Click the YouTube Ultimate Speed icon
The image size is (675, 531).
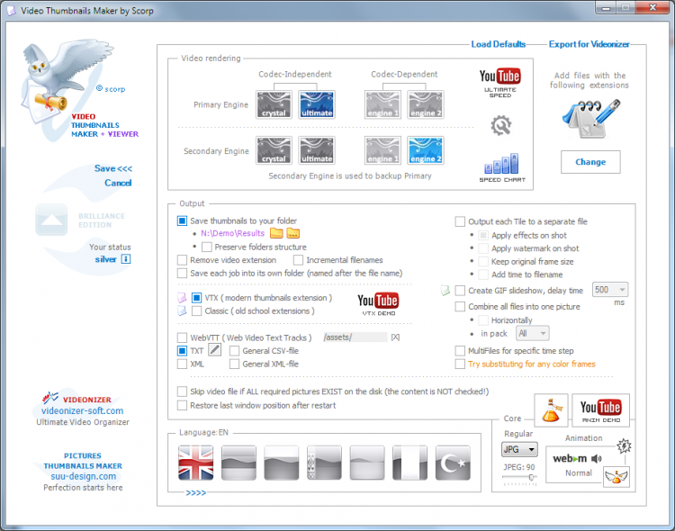pyautogui.click(x=499, y=83)
